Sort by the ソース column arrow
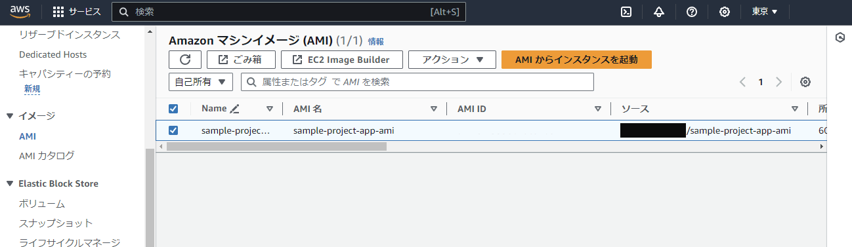The width and height of the screenshot is (852, 247). [795, 109]
